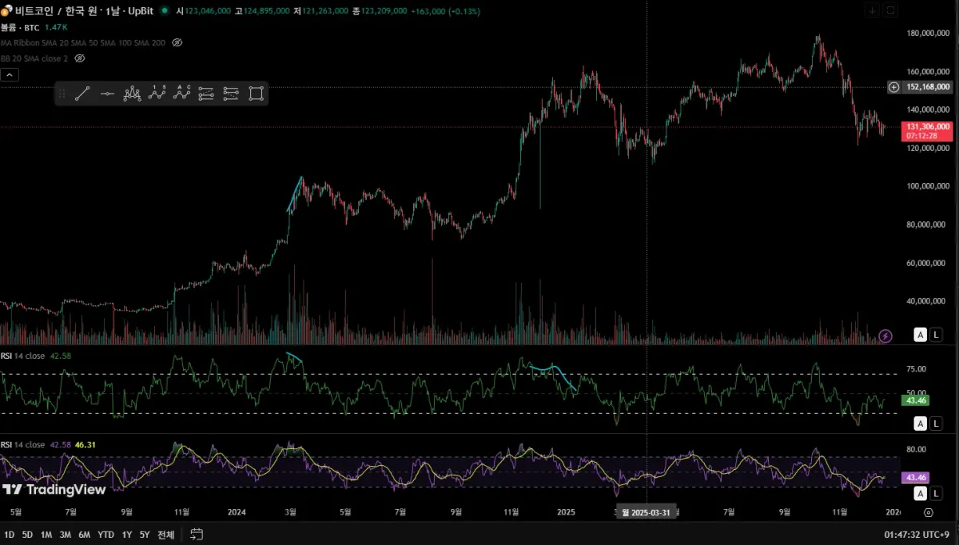Toggle auto scale A on green RSI pane

click(x=921, y=424)
